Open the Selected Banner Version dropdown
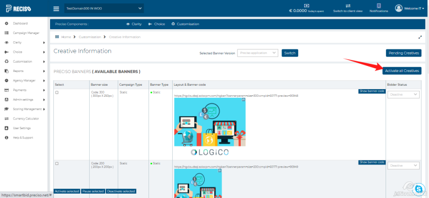 tap(257, 53)
